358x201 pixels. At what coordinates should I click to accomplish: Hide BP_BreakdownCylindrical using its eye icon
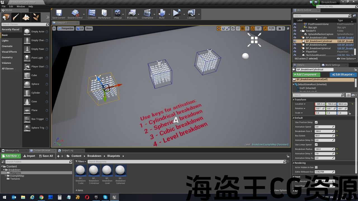coord(295,41)
